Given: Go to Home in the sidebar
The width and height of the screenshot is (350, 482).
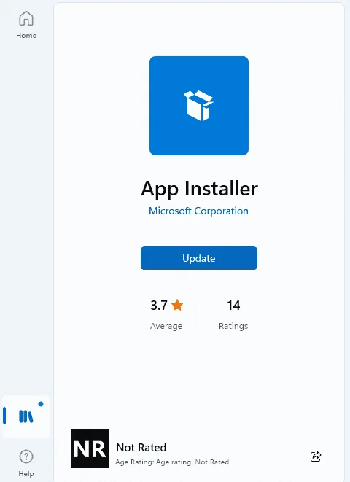Looking at the screenshot, I should (x=26, y=25).
